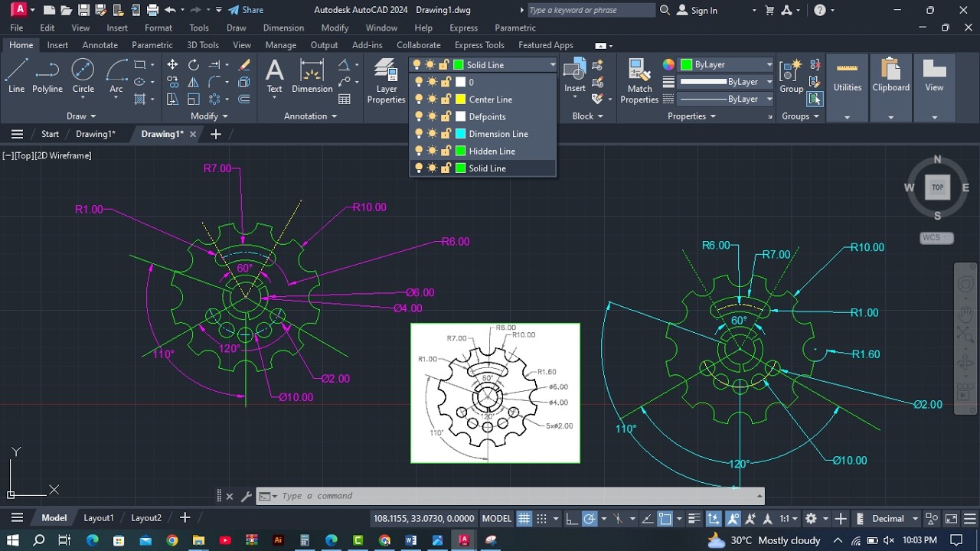
Task: Click the Customization gear in command line
Action: (x=247, y=496)
